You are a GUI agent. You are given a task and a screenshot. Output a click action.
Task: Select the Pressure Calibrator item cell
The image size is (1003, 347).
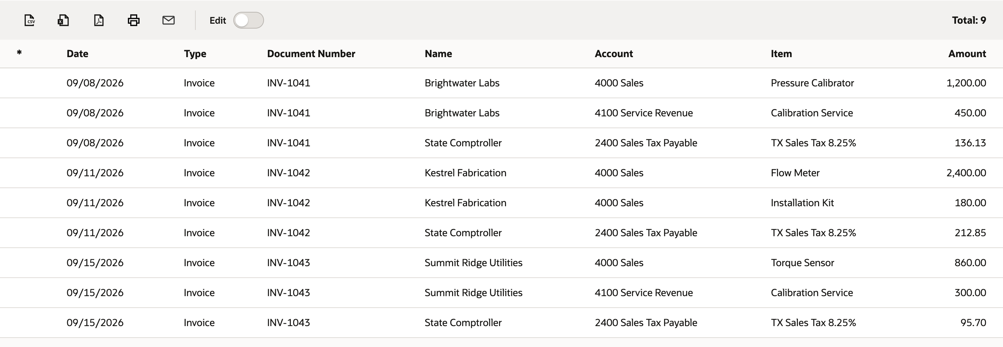point(812,83)
